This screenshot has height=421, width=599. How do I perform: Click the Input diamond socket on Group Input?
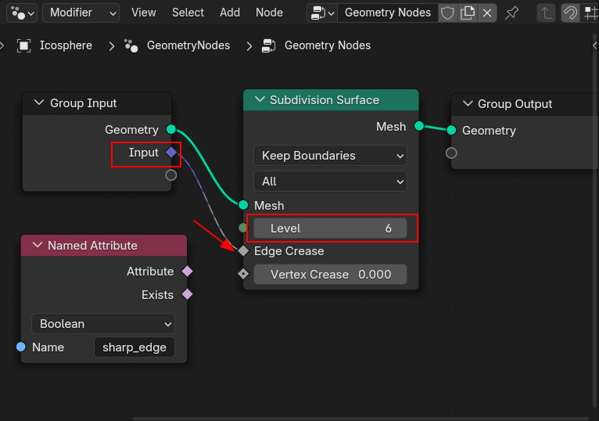coord(171,153)
